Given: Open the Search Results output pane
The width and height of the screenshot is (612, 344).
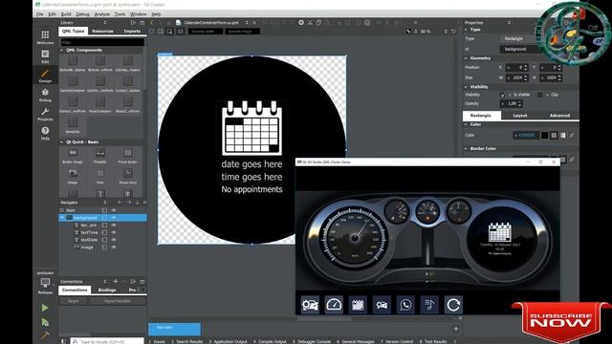Looking at the screenshot, I should 187,341.
